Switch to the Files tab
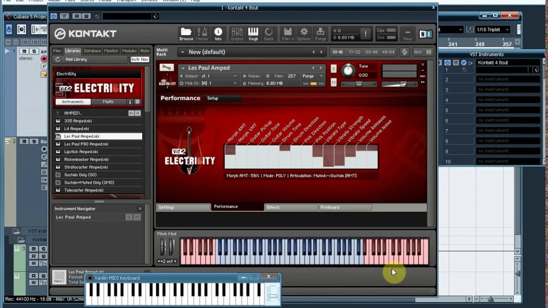The height and width of the screenshot is (308, 548). pyautogui.click(x=57, y=51)
